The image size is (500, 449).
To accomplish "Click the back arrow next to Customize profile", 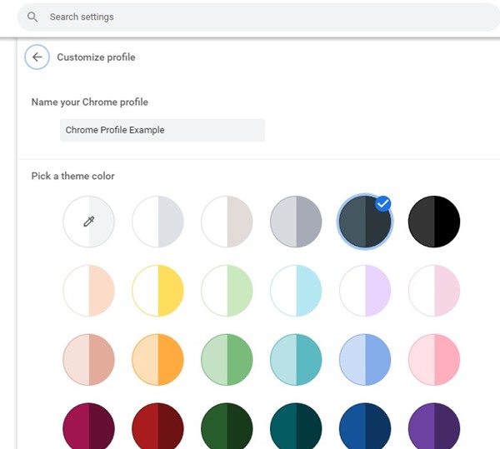I will (37, 57).
